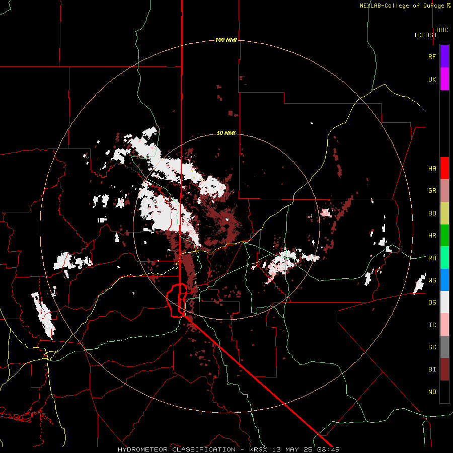Pick the yellow BD legend swatch
Viewport: 453px width, 453px height.
tap(444, 213)
